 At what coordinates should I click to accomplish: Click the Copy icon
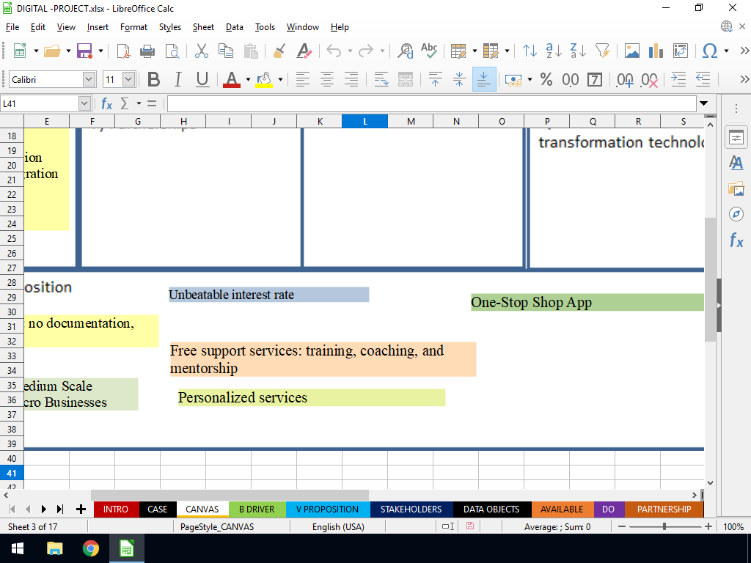[226, 51]
